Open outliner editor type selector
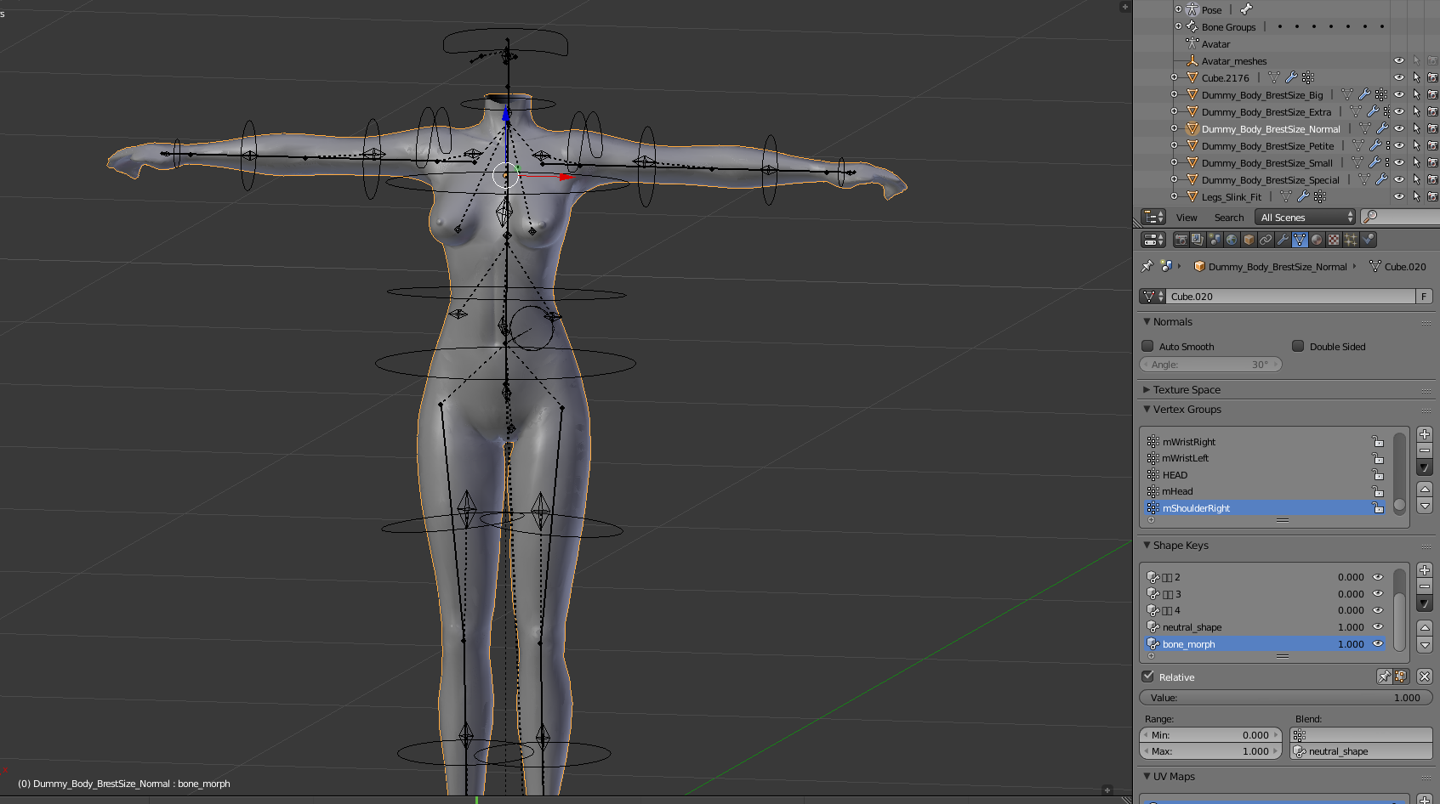 click(x=1153, y=217)
